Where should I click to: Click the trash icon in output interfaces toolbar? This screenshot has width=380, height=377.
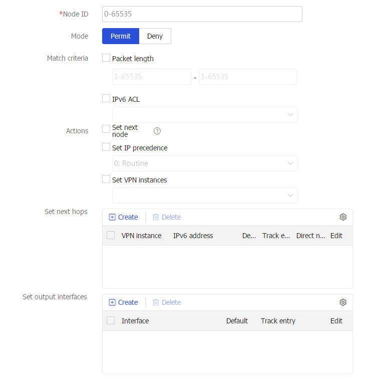coord(156,302)
